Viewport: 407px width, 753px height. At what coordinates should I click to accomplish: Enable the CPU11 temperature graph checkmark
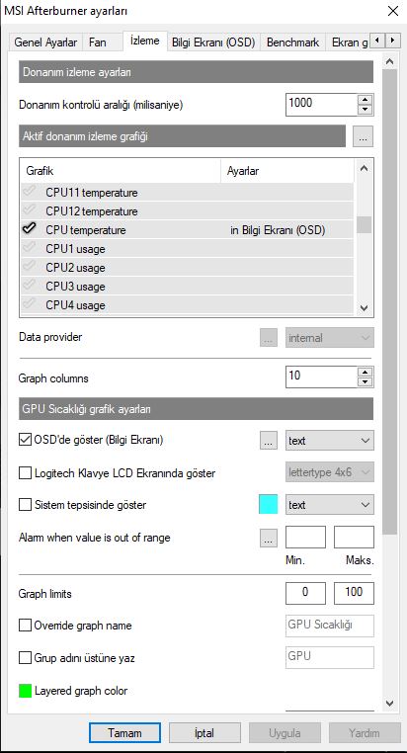coord(29,191)
